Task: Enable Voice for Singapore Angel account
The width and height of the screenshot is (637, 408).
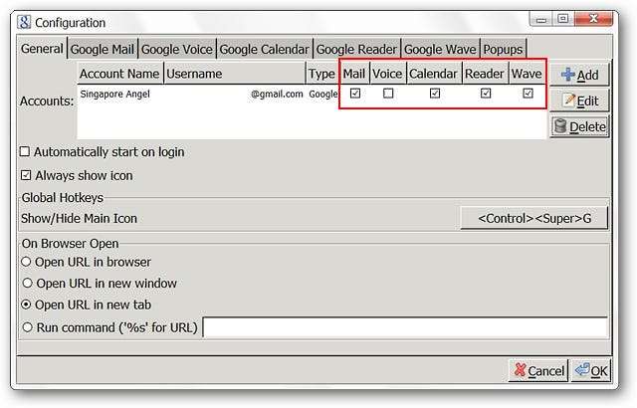Action: click(x=388, y=94)
